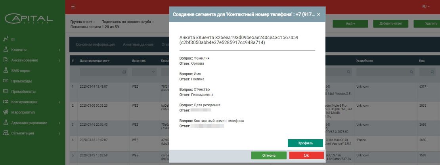Click the Коммуникации sidebar icon
Screen dimensions: 440x165
(5, 102)
